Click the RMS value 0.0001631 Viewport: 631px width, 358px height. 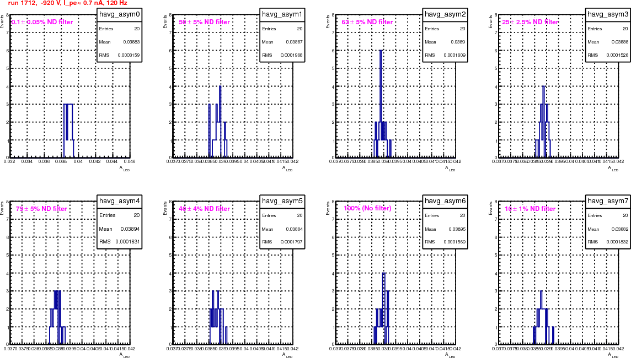point(128,242)
